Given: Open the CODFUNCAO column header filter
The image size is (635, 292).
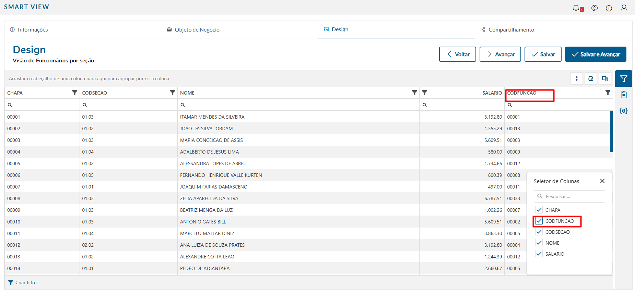Looking at the screenshot, I should (x=608, y=93).
